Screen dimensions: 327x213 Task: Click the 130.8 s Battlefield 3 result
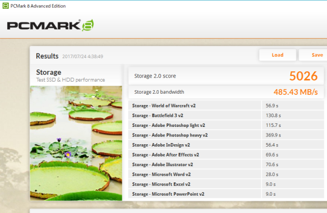273,116
